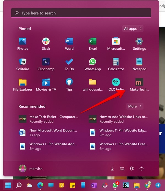Image resolution: width=165 pixels, height=191 pixels.
Task: Open the pinned 'wifi doesnt...' folder
Action: (93, 85)
